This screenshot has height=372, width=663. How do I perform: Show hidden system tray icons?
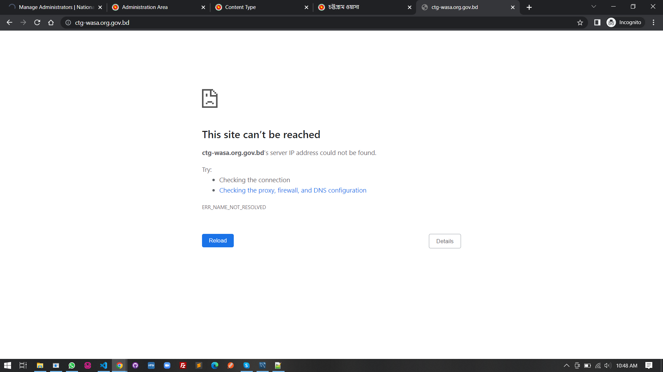pos(566,365)
